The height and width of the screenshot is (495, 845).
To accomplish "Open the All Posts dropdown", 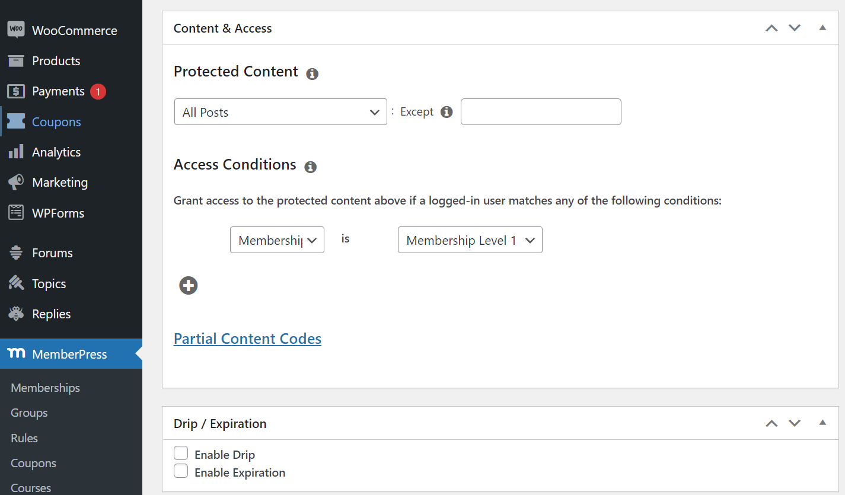I will [280, 111].
